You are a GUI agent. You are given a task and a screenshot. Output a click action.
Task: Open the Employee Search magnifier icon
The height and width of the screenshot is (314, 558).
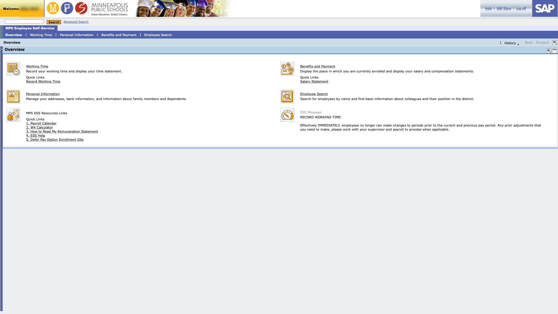[x=287, y=97]
